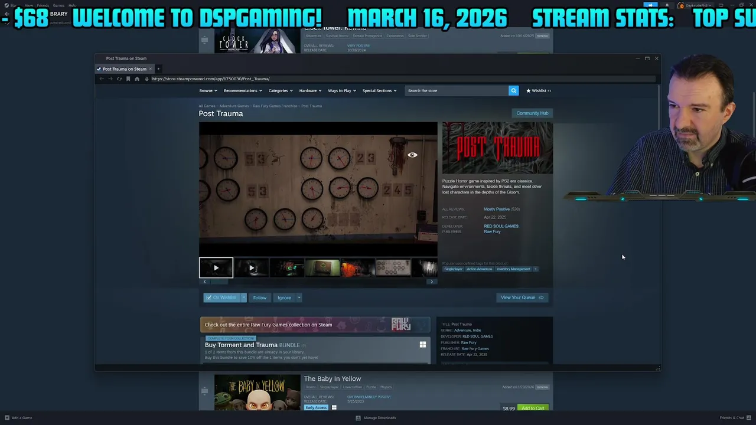
Task: Click View Your Queue
Action: pos(522,297)
